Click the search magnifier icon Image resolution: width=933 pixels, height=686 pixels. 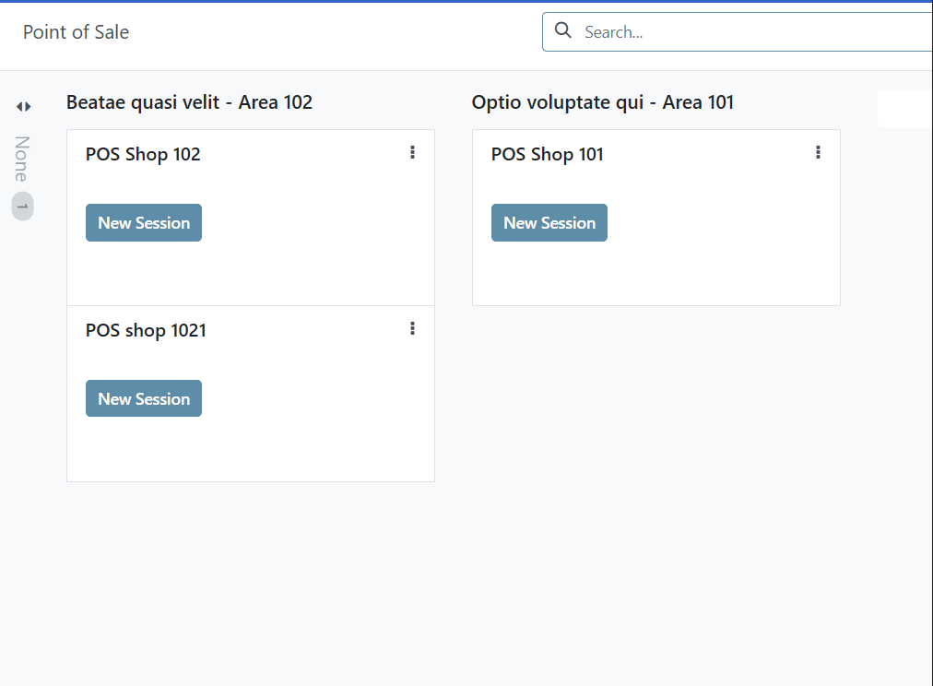click(x=562, y=30)
